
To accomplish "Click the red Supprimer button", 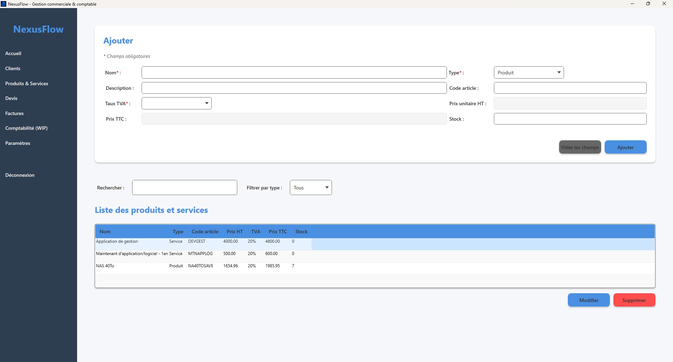I will pos(634,300).
